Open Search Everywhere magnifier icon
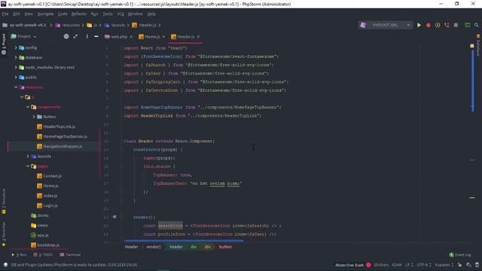482x271 pixels. click(477, 25)
